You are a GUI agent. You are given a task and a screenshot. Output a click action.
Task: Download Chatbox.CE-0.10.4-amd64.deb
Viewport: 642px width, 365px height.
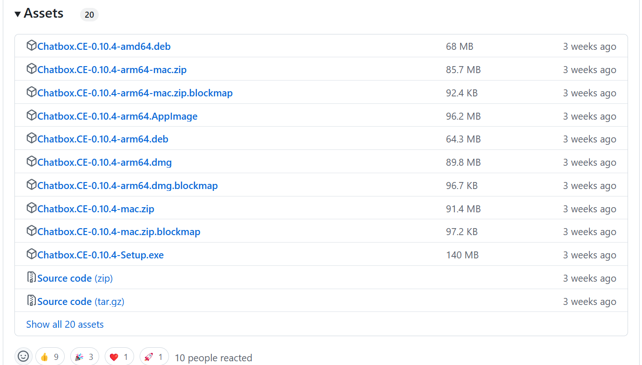pos(104,47)
